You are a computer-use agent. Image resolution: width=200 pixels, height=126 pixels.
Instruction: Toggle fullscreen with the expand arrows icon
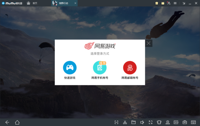tap(151, 122)
